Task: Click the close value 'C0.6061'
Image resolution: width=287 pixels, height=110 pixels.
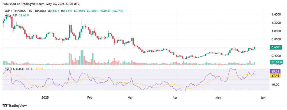Action: click(x=92, y=11)
